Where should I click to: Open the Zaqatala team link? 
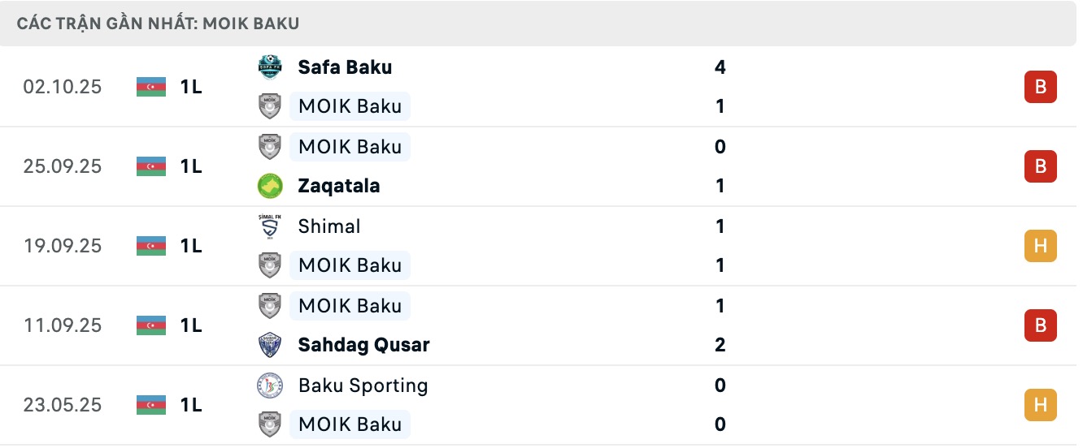tap(339, 186)
